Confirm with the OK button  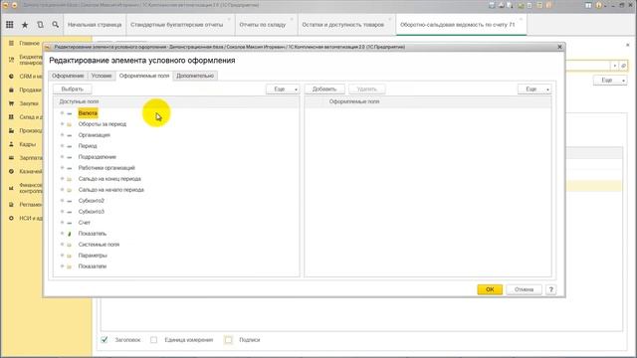pos(490,289)
